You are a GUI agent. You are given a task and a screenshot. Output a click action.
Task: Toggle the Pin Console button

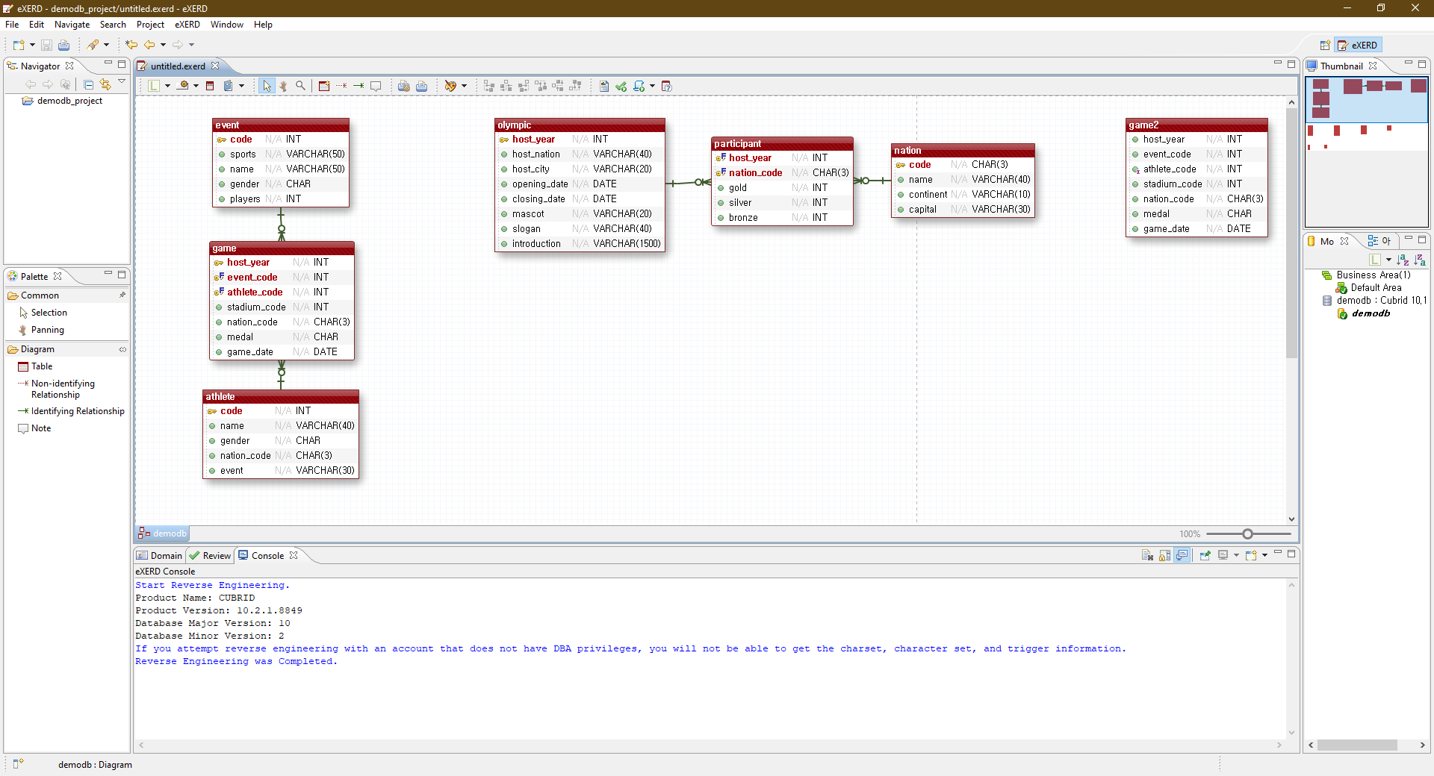tap(1204, 555)
